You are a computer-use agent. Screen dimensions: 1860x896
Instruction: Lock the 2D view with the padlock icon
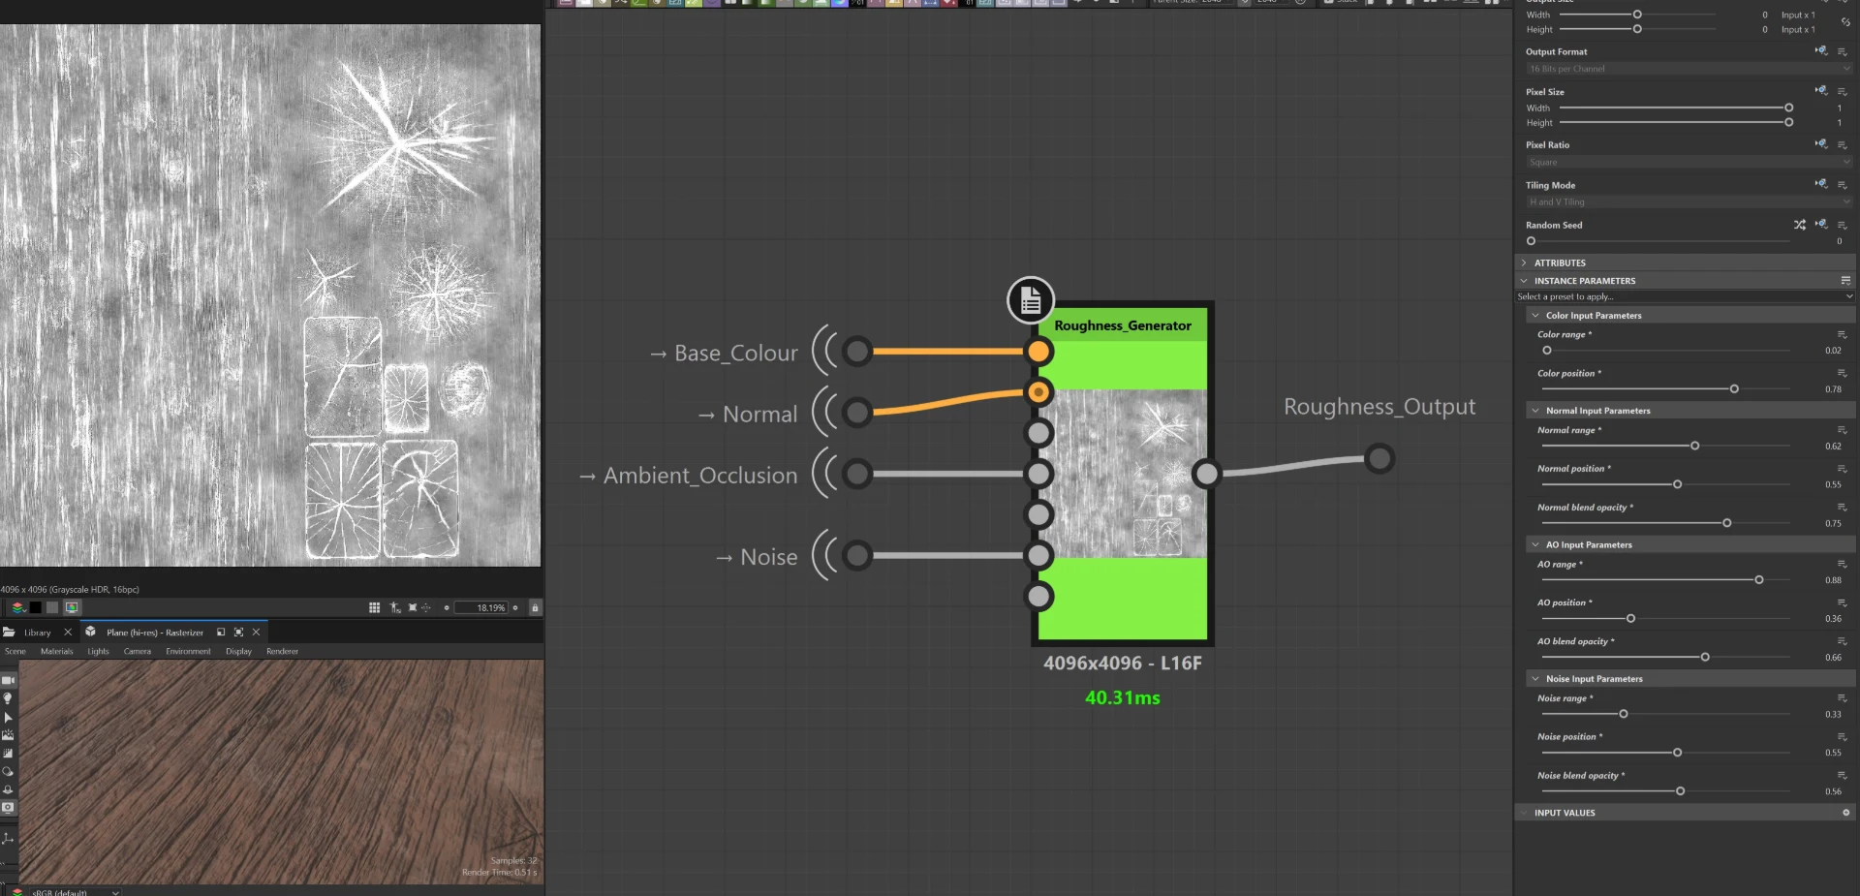535,607
